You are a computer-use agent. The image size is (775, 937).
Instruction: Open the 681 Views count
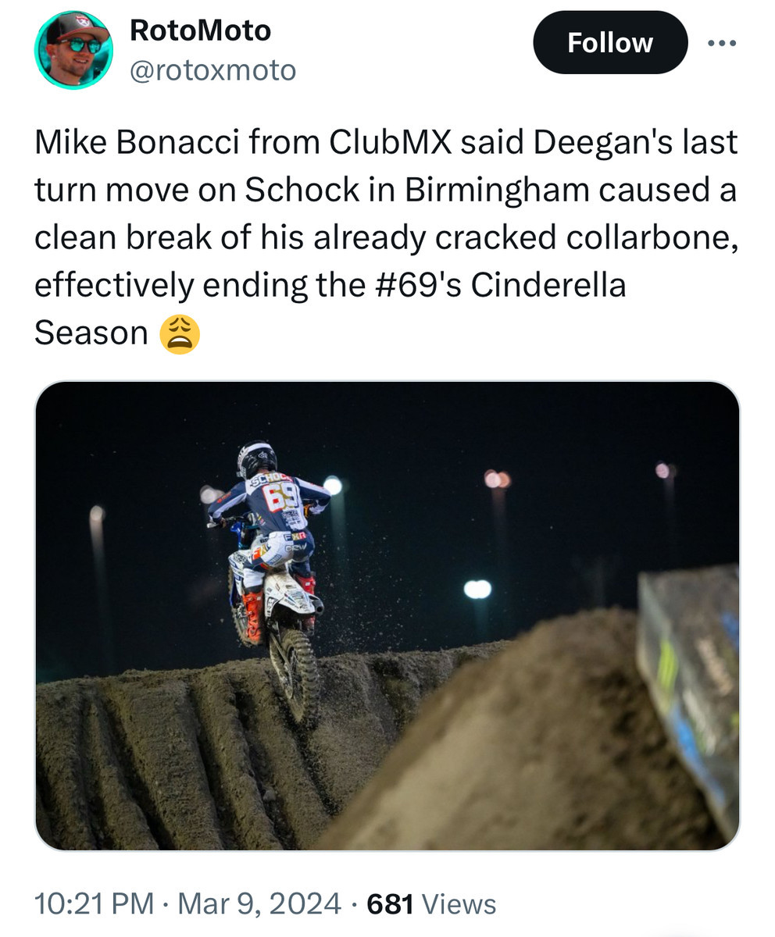(431, 904)
